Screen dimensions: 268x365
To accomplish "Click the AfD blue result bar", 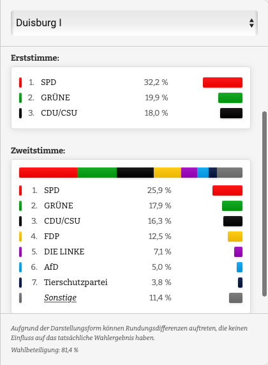I will 239,267.
